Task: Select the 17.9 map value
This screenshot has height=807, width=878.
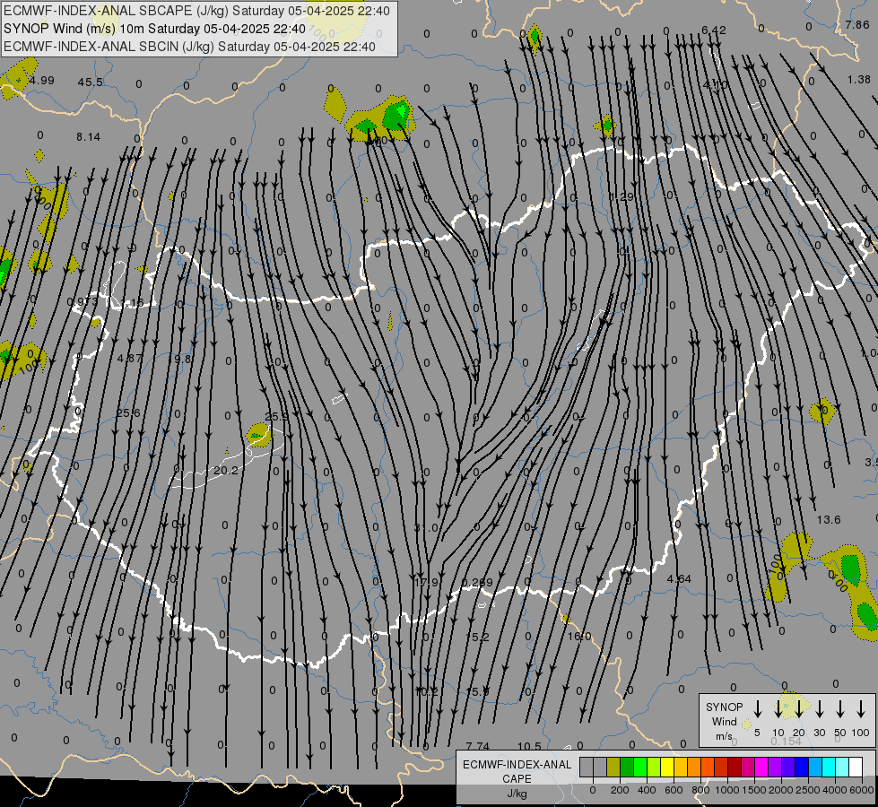Action: [426, 583]
